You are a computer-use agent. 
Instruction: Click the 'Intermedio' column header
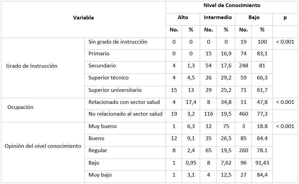(218, 17)
